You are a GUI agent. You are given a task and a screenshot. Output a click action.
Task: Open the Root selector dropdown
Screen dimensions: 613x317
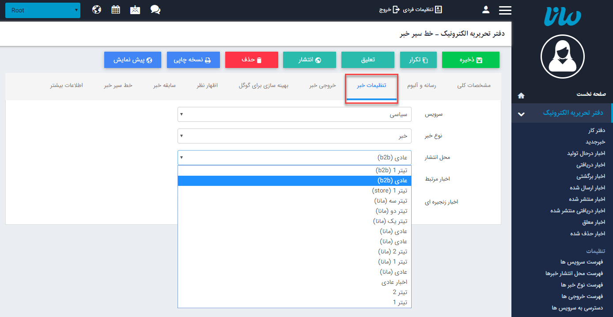point(42,10)
